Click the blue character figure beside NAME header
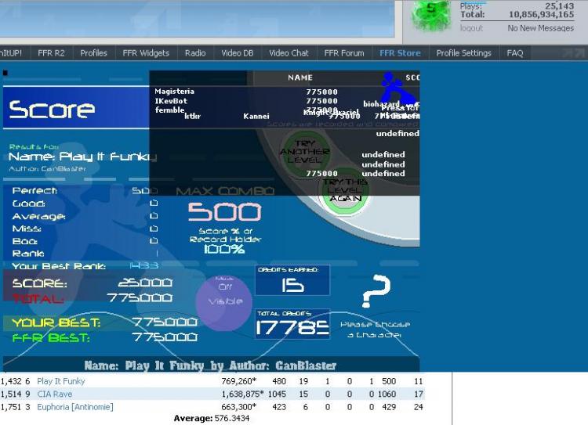 point(397,90)
